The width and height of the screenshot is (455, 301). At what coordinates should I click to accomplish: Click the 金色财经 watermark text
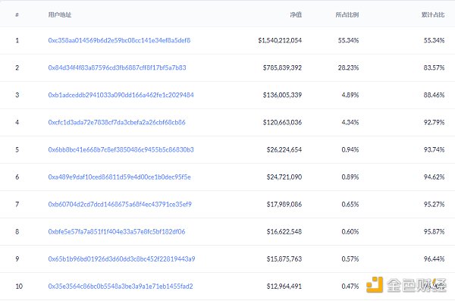416,285
